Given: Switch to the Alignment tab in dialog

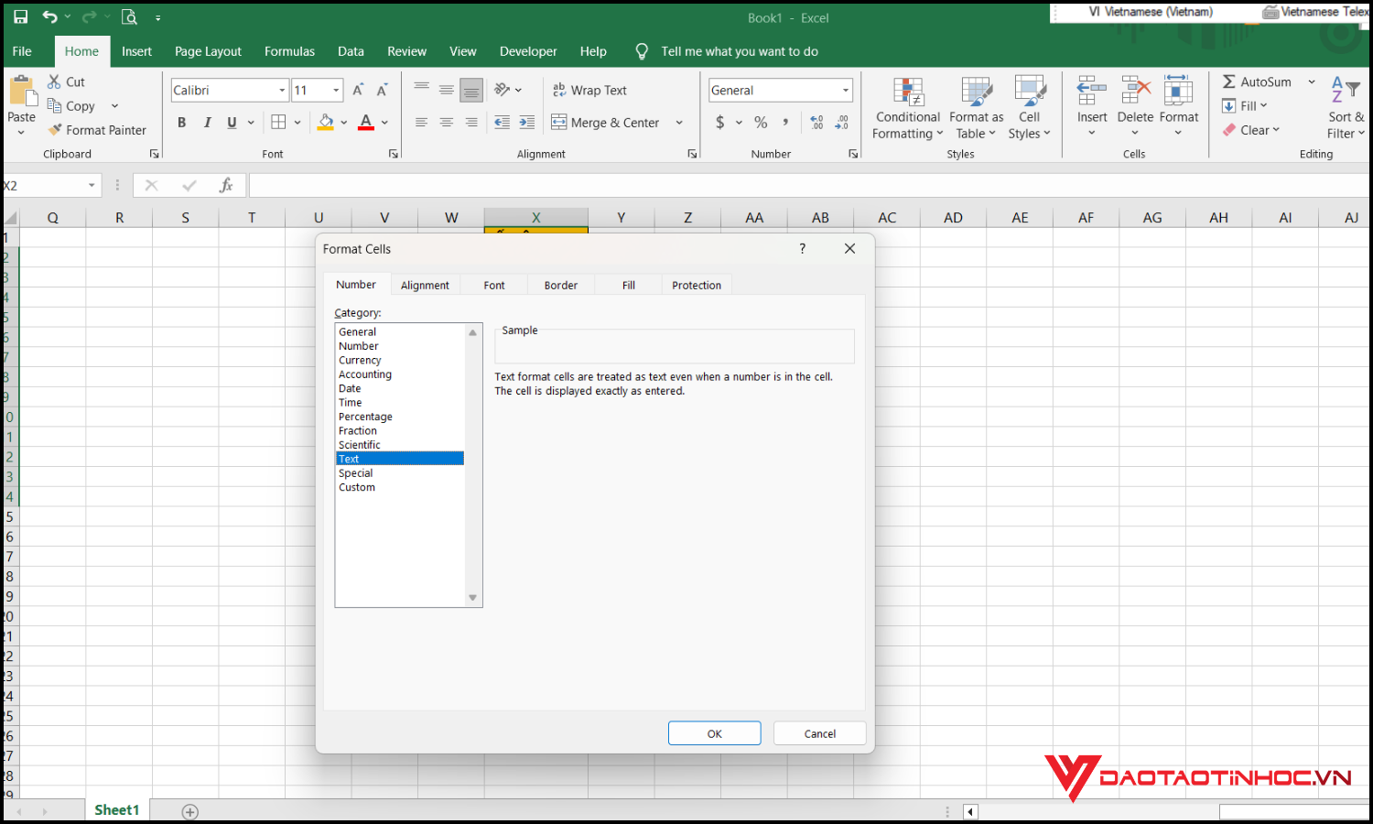Looking at the screenshot, I should click(425, 285).
